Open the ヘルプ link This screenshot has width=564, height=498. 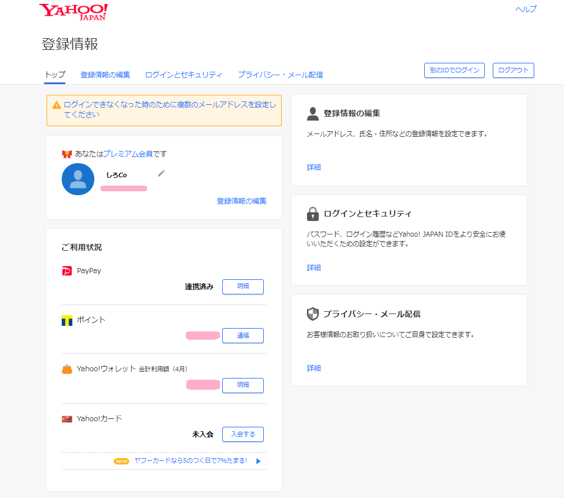click(526, 9)
